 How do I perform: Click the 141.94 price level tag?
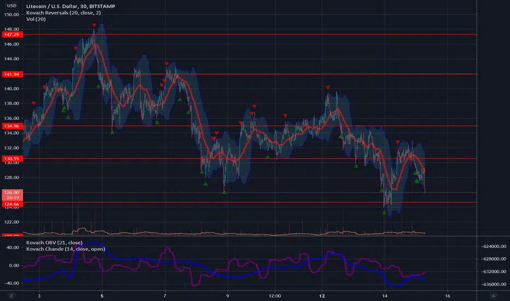click(x=12, y=74)
